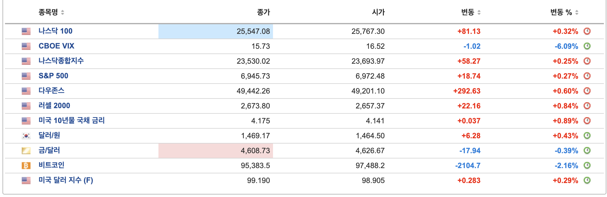607x197 pixels.
Task: Click the red clock icon in 나스닥종합지수 row
Action: click(587, 61)
